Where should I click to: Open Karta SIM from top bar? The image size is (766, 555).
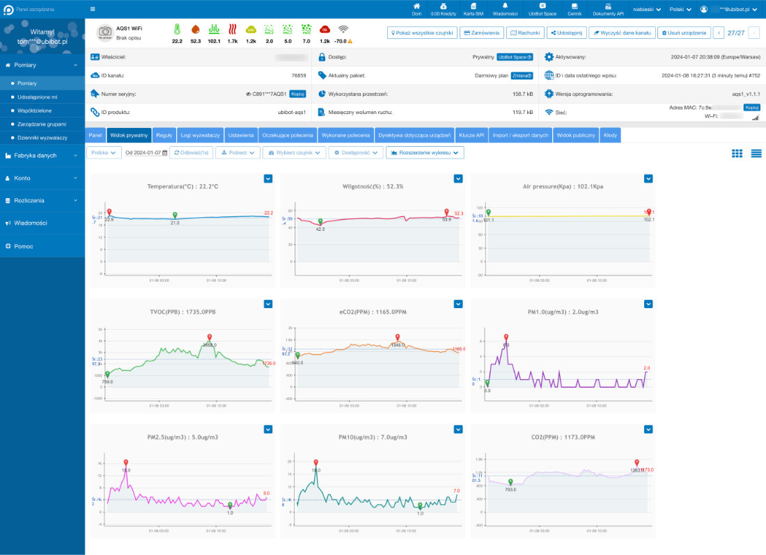(474, 9)
